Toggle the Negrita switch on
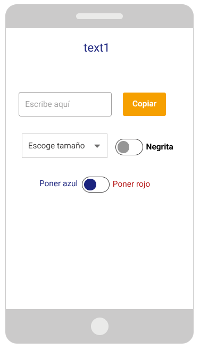The width and height of the screenshot is (200, 350). click(x=129, y=147)
